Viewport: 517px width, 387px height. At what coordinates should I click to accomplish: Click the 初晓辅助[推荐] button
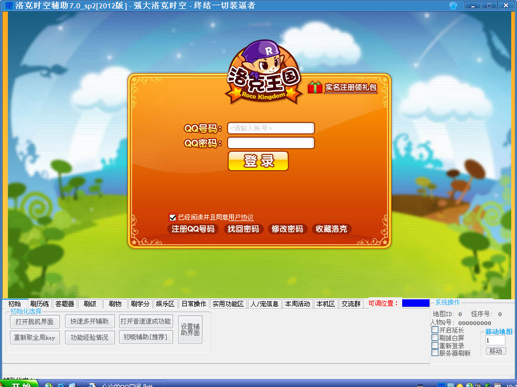pos(146,337)
